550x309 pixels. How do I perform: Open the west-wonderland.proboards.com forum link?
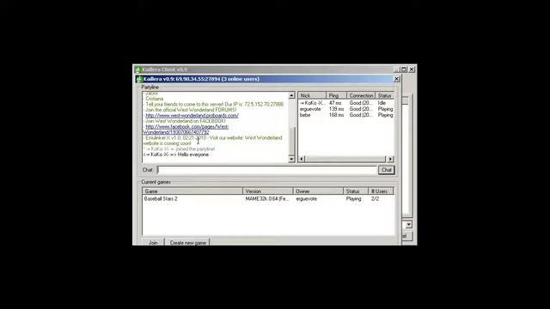point(192,115)
